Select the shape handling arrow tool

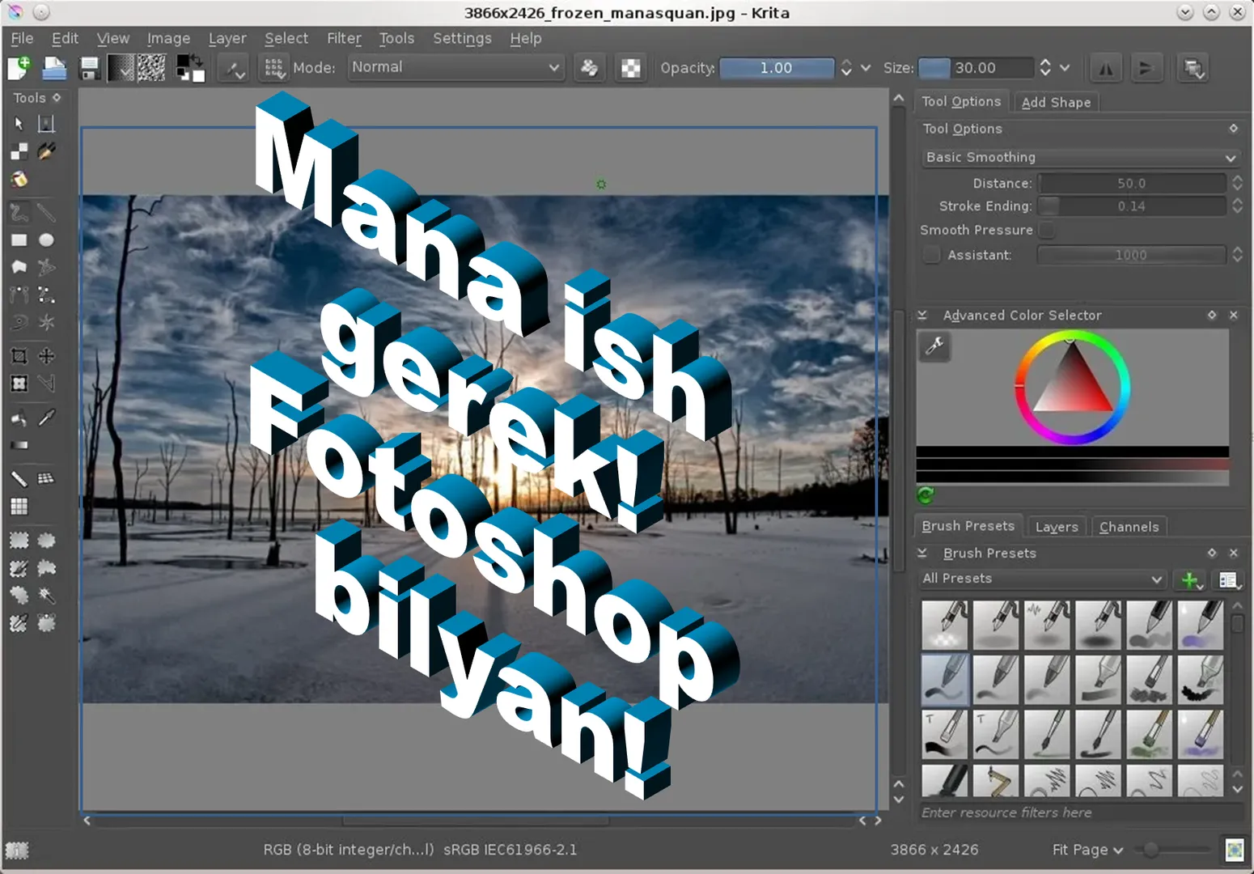[x=19, y=124]
